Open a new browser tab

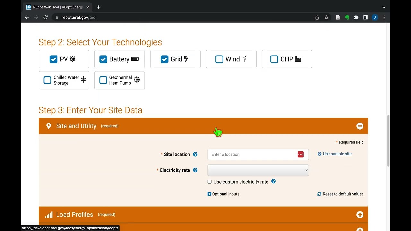point(99,7)
